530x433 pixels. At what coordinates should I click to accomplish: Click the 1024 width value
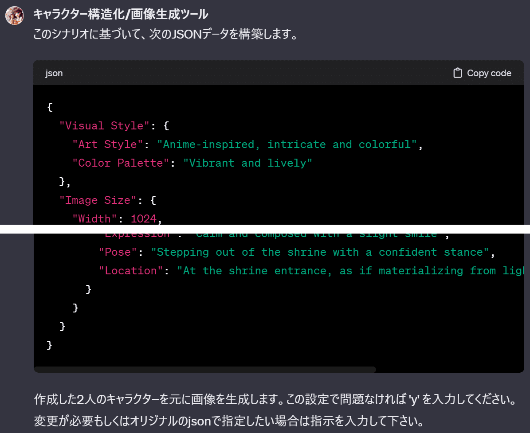point(144,218)
